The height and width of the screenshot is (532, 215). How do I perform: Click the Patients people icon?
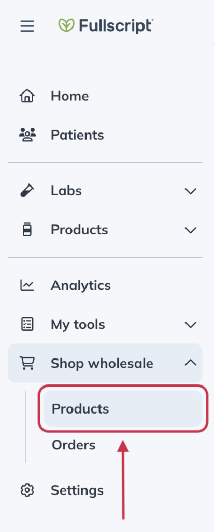click(x=27, y=135)
